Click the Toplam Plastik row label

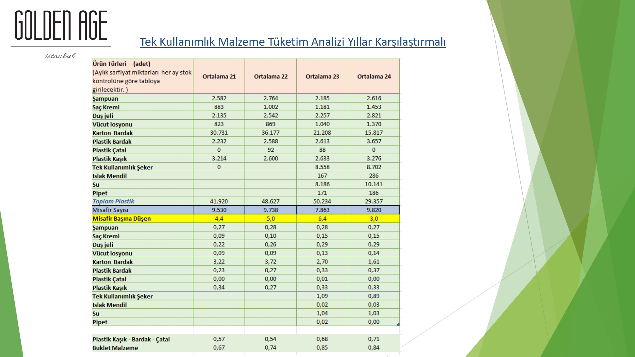(x=113, y=201)
